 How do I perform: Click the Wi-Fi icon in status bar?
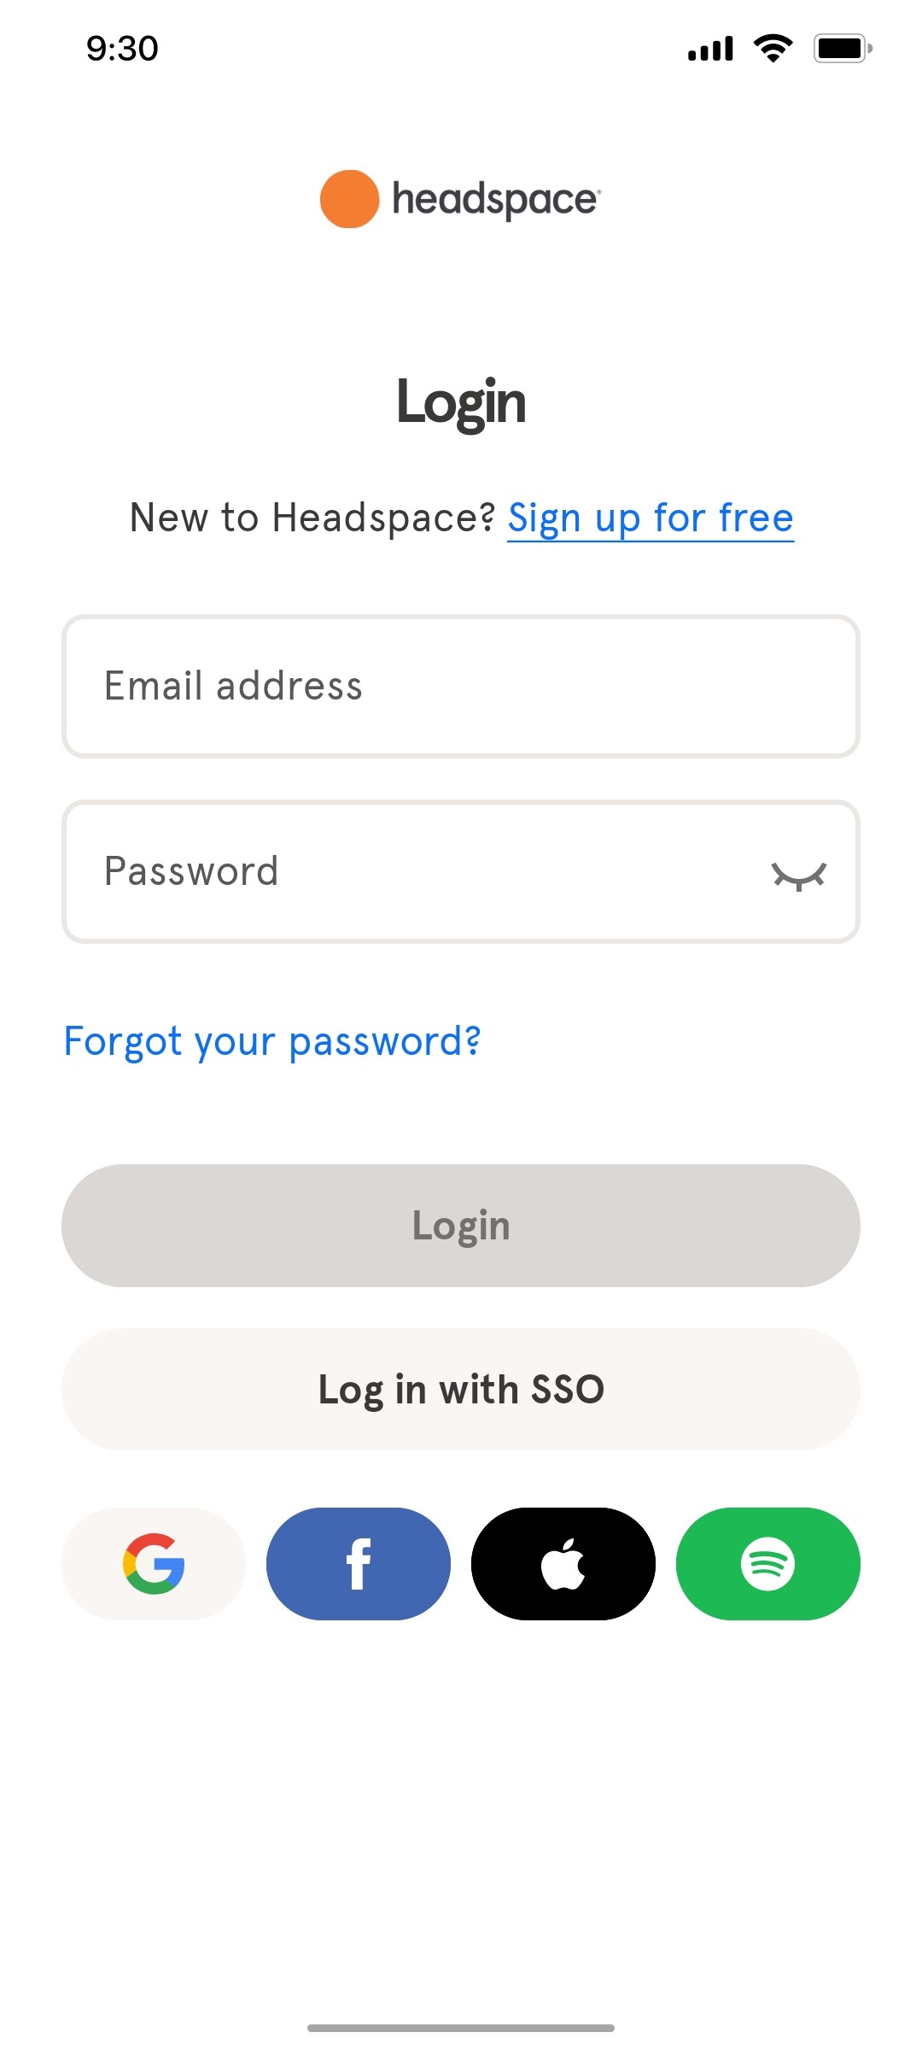coord(771,49)
